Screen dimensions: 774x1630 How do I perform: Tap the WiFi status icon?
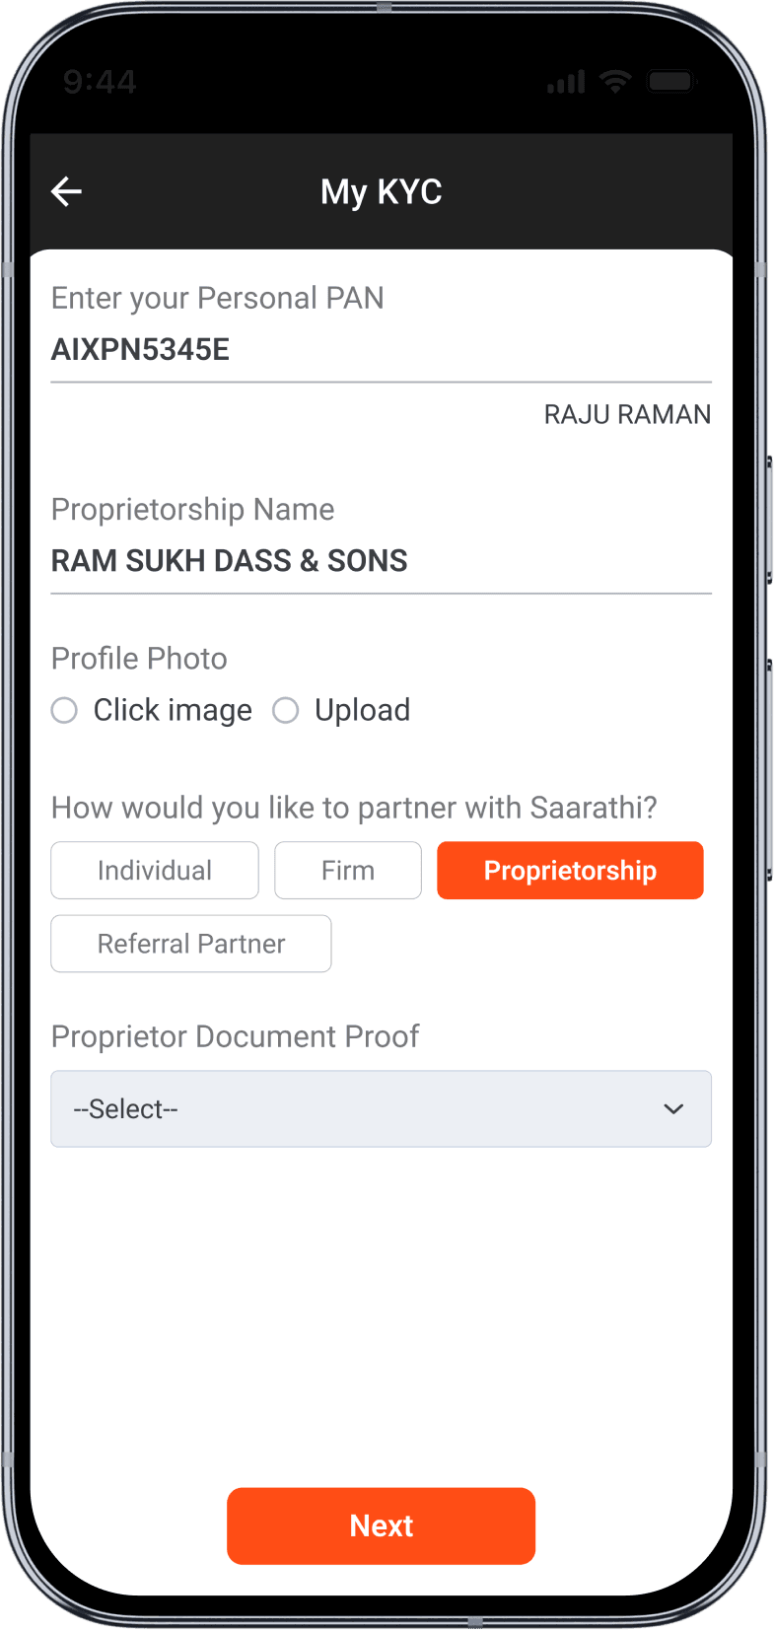click(616, 82)
